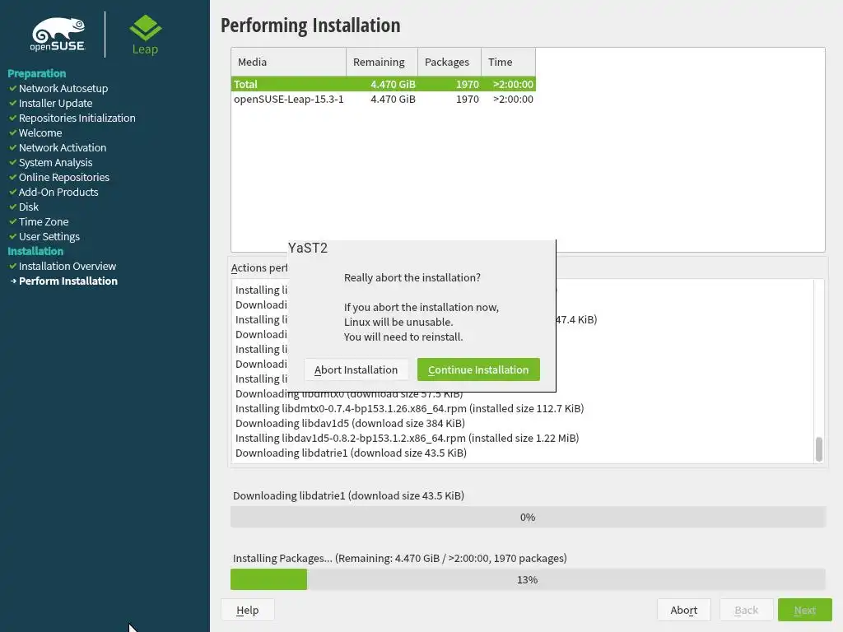Click the Add-On Products step
This screenshot has width=843, height=632.
(x=58, y=192)
